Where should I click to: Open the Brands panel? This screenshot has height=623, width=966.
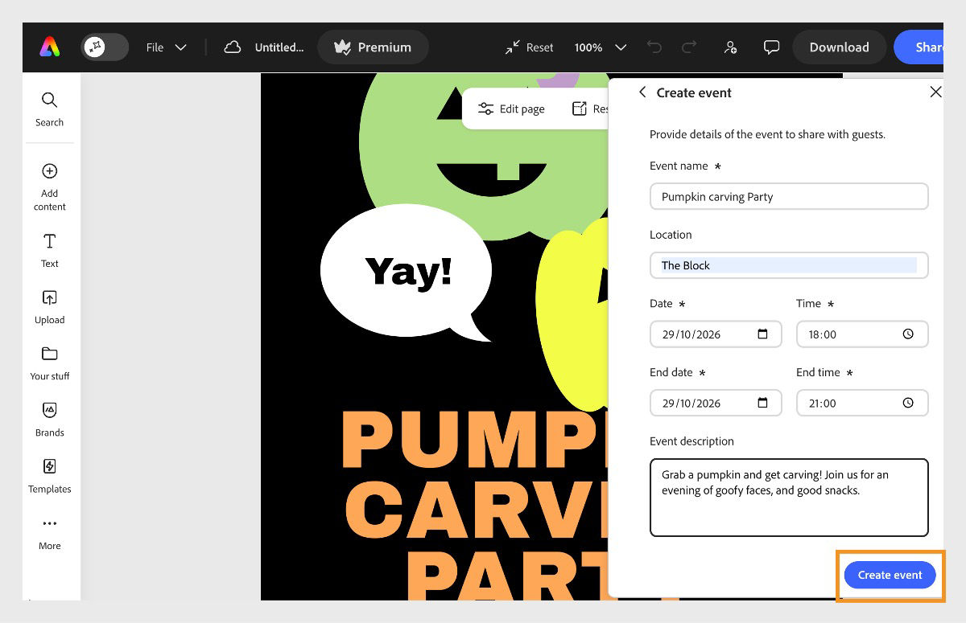(49, 420)
